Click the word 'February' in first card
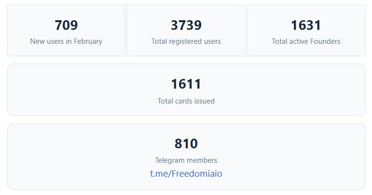This screenshot has height=195, width=372. click(x=88, y=41)
